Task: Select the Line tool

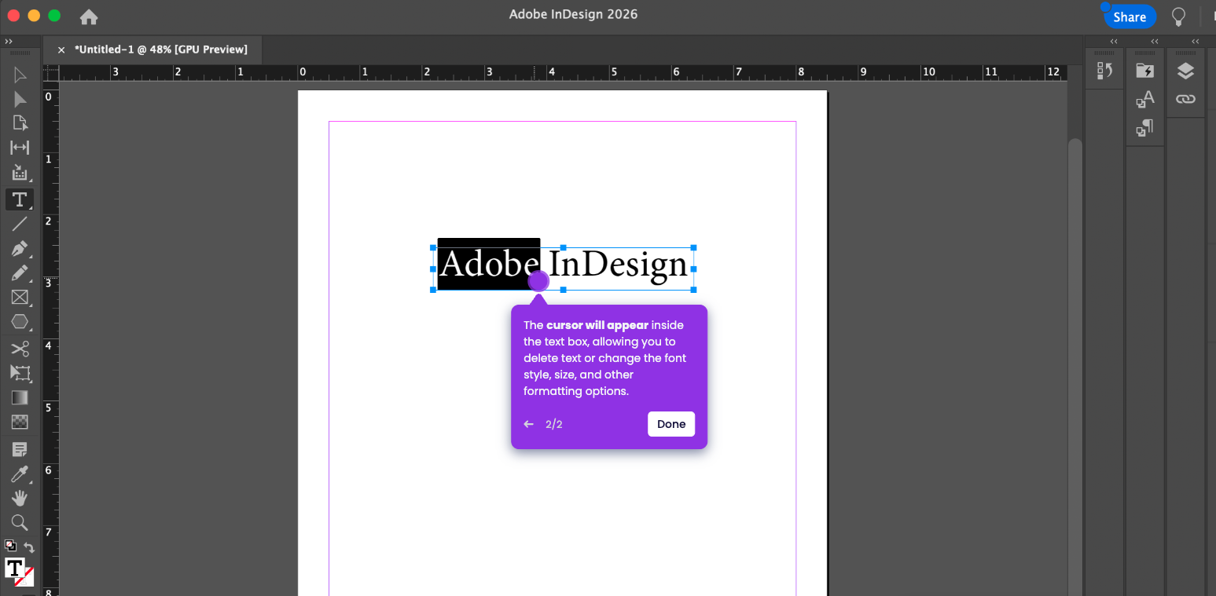Action: point(20,225)
